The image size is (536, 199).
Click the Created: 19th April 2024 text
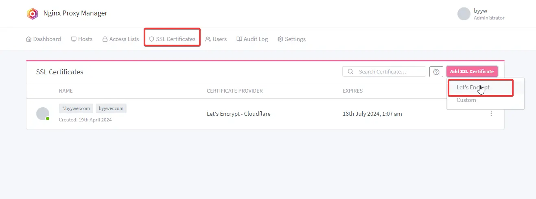pos(85,120)
